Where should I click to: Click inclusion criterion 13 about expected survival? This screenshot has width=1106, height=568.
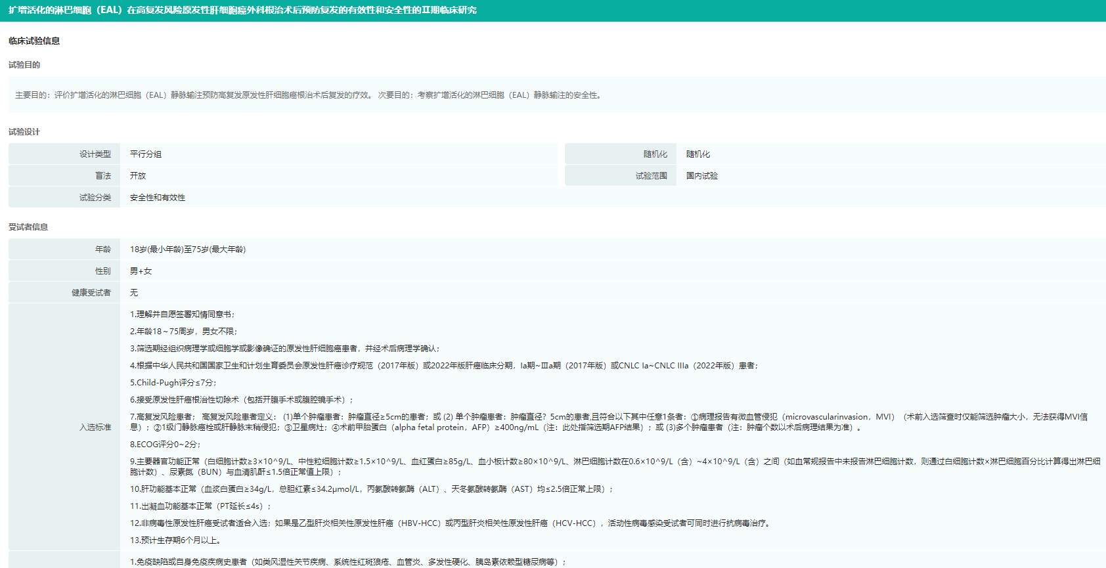click(x=175, y=540)
